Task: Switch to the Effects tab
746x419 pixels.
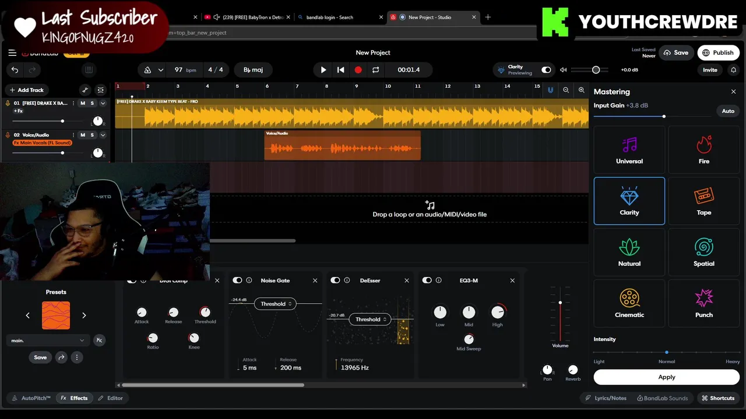Action: point(74,398)
